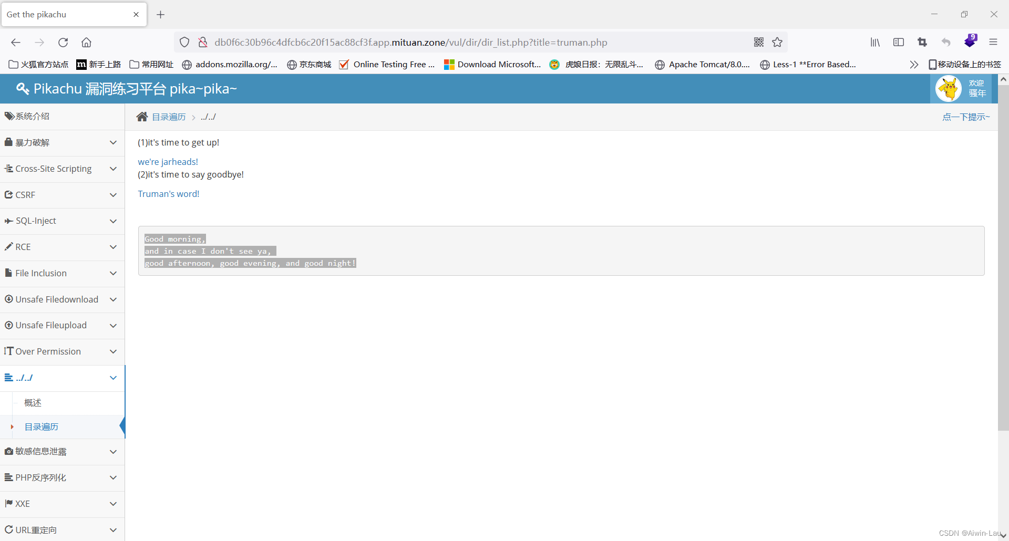Expand URL重定向 menu chevron
Image resolution: width=1009 pixels, height=541 pixels.
click(113, 530)
